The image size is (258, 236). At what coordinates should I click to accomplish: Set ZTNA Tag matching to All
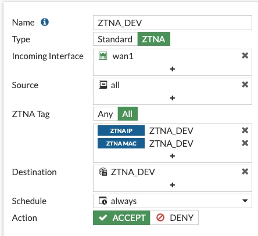pos(128,114)
